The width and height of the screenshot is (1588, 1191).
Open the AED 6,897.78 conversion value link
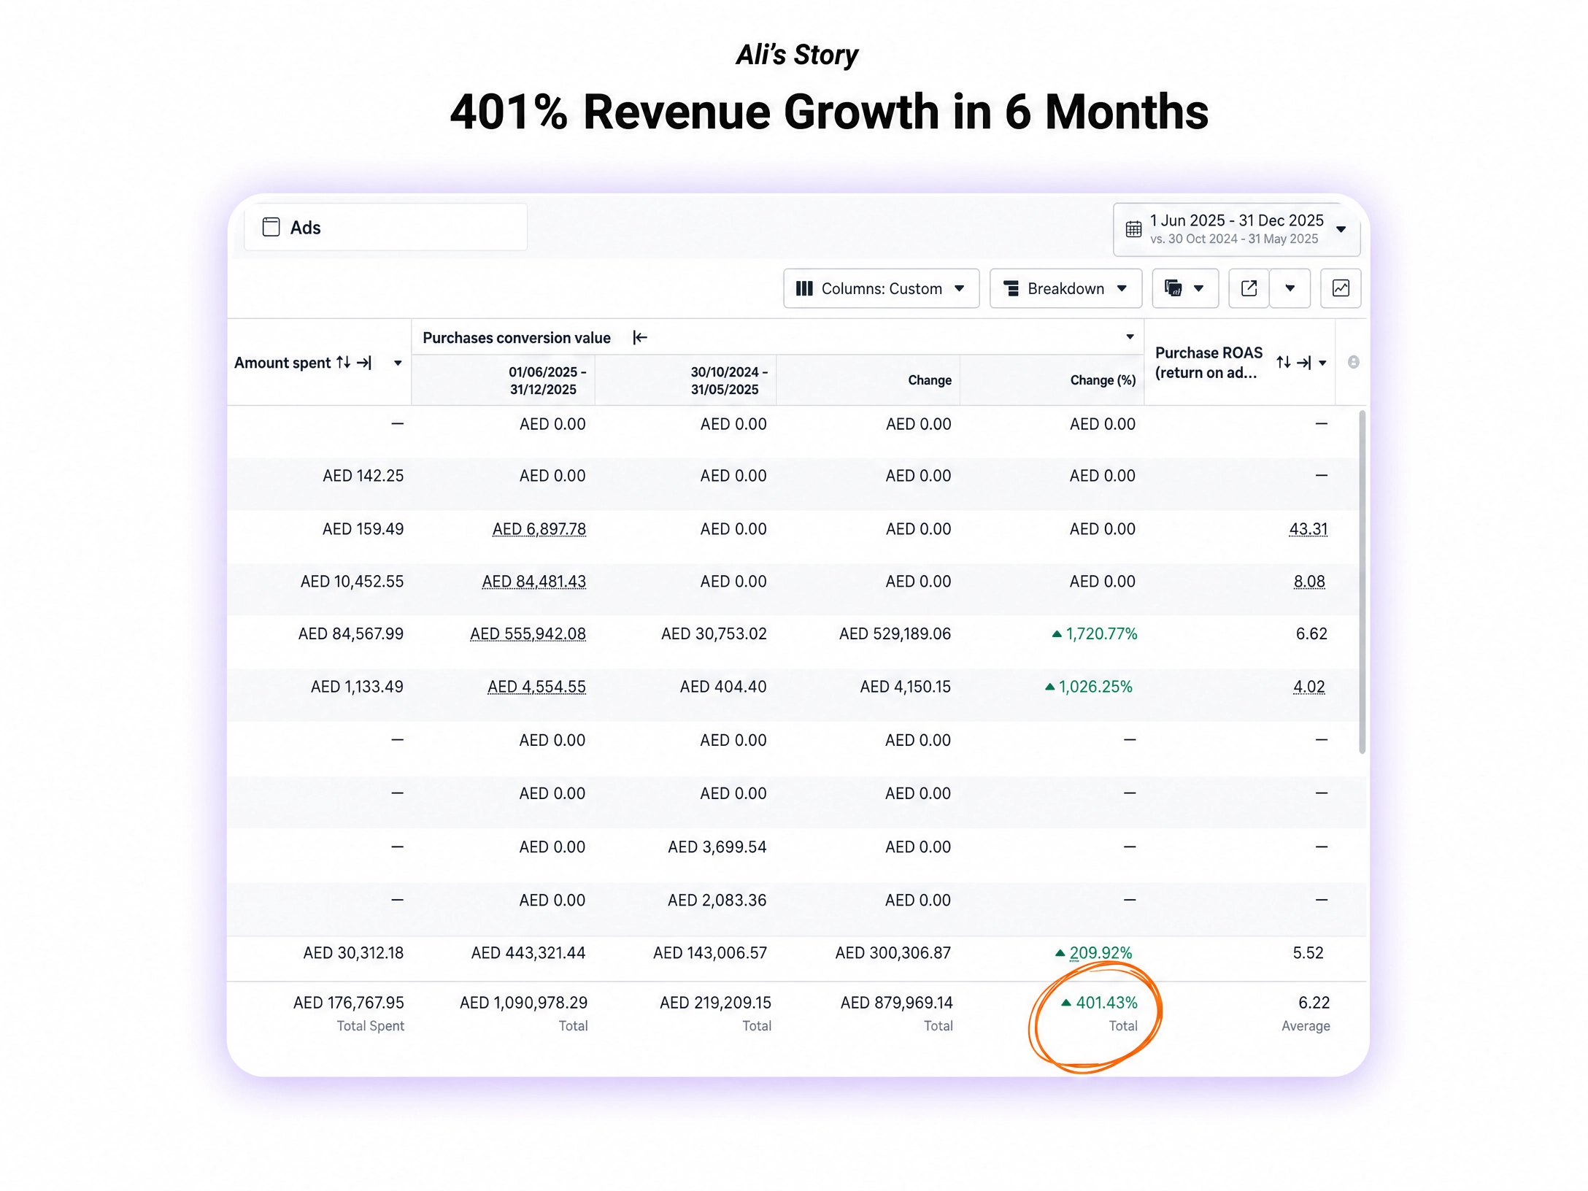coord(539,529)
